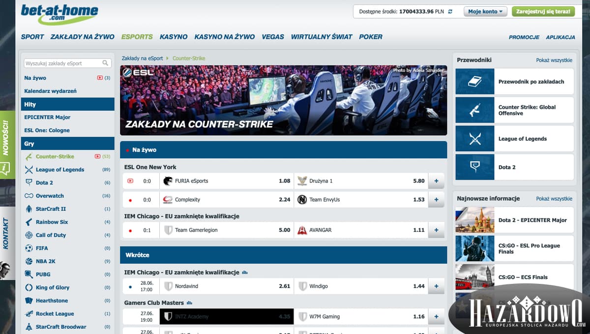590x334 pixels.
Task: Click the NOWOŚCI side tab
Action: click(7, 145)
